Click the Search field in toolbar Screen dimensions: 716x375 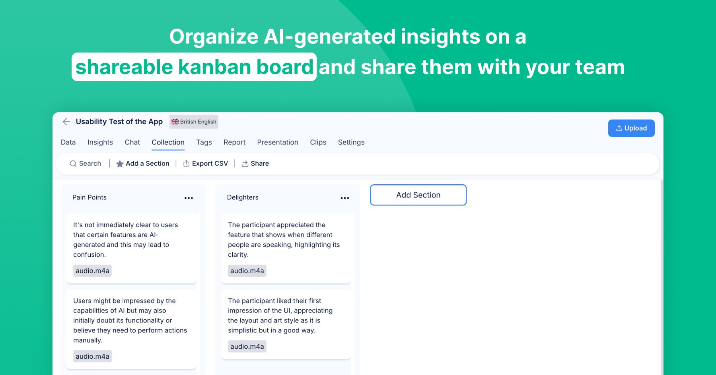pos(90,164)
